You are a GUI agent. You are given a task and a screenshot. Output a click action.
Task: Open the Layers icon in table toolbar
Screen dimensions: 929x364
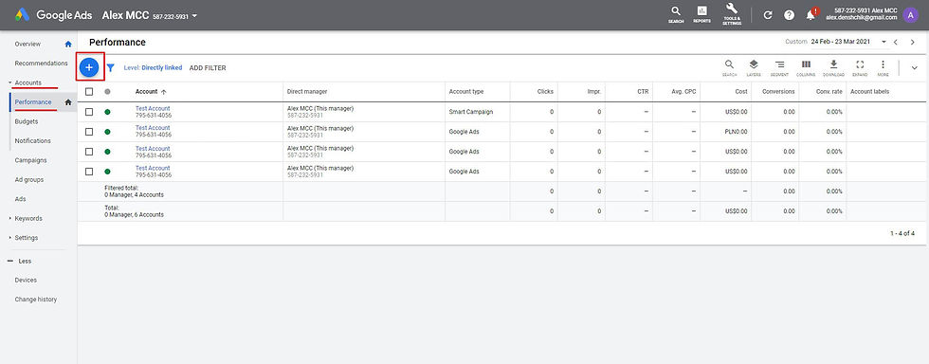click(753, 67)
